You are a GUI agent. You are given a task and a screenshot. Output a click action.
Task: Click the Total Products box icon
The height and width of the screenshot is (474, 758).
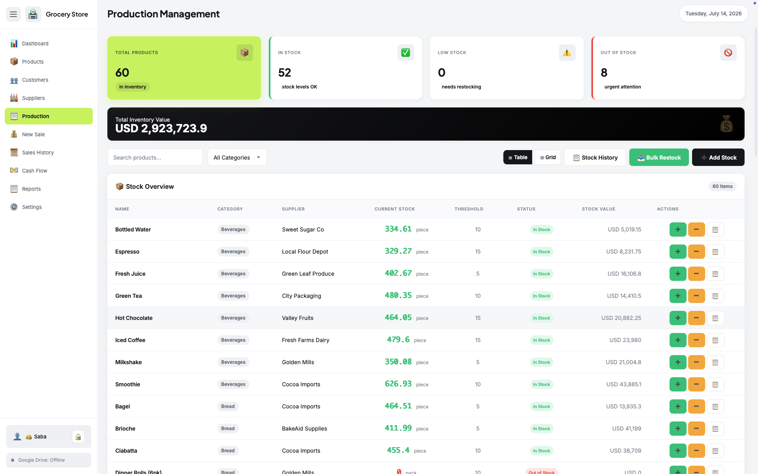(245, 53)
